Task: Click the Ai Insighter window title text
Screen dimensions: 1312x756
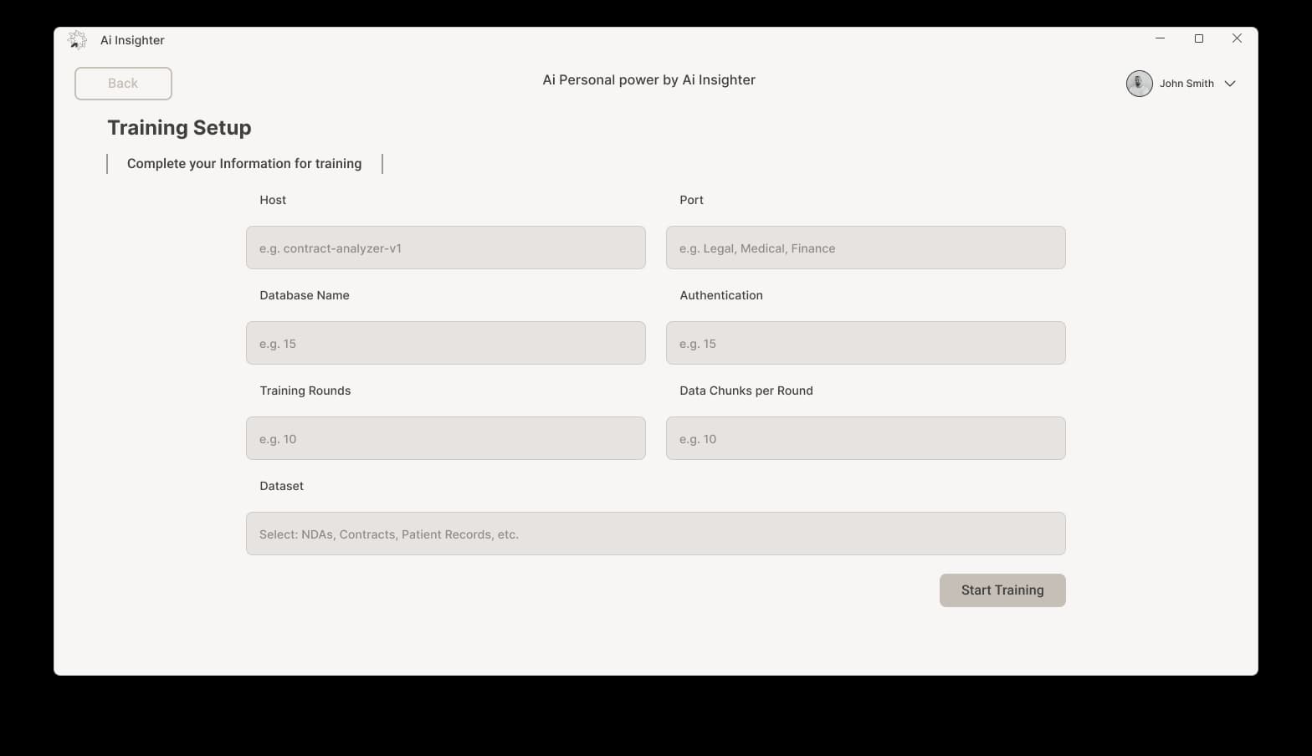Action: tap(132, 40)
